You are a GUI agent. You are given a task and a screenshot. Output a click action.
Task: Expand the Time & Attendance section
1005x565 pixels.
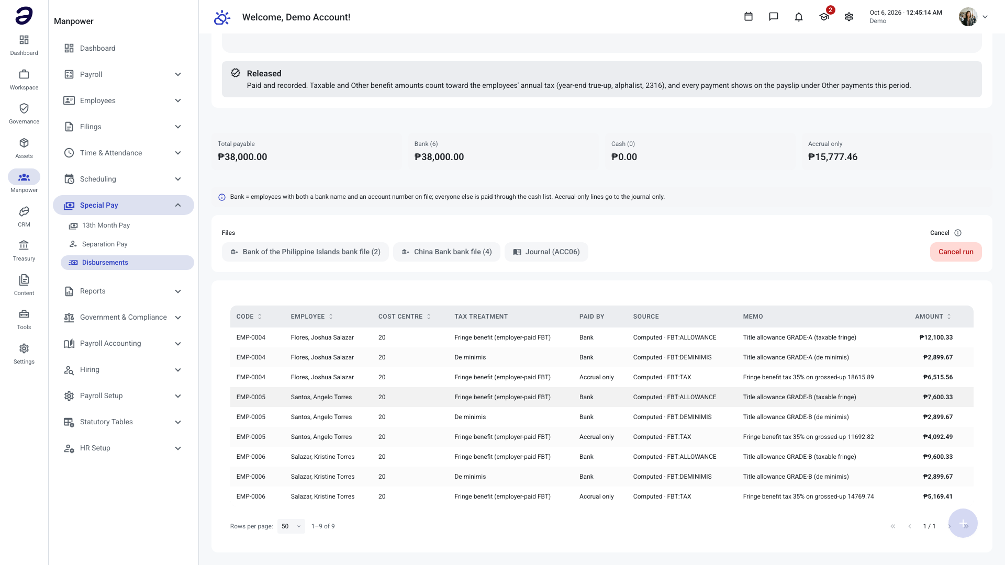coord(124,153)
